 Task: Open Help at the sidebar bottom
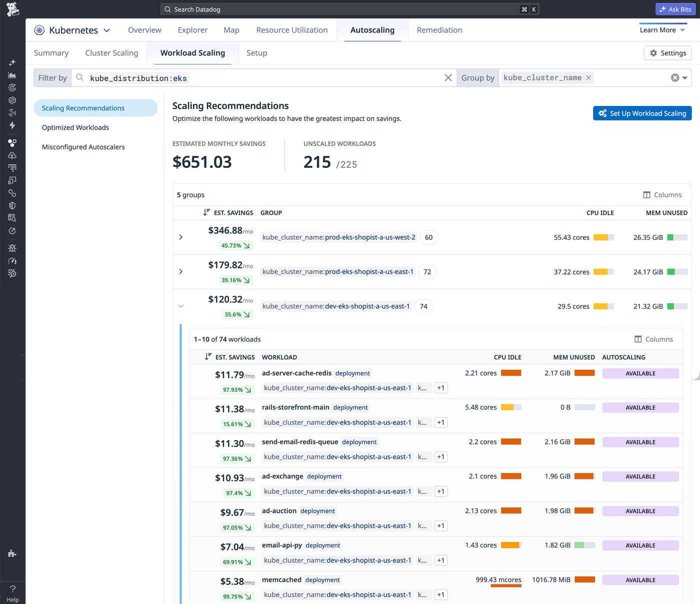point(12,593)
